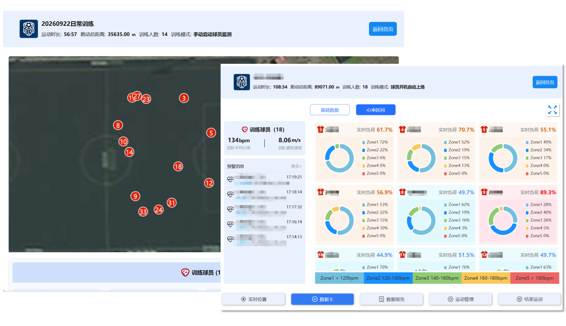This screenshot has height=326, width=566.
Task: Click the number 11 jersey icon on its player card
Action: click(x=402, y=255)
